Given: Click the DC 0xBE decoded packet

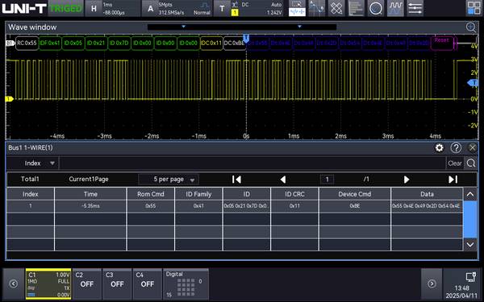Looking at the screenshot, I should (234, 43).
